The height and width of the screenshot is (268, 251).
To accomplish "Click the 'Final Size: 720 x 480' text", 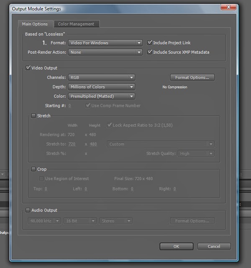I will pos(133,179).
